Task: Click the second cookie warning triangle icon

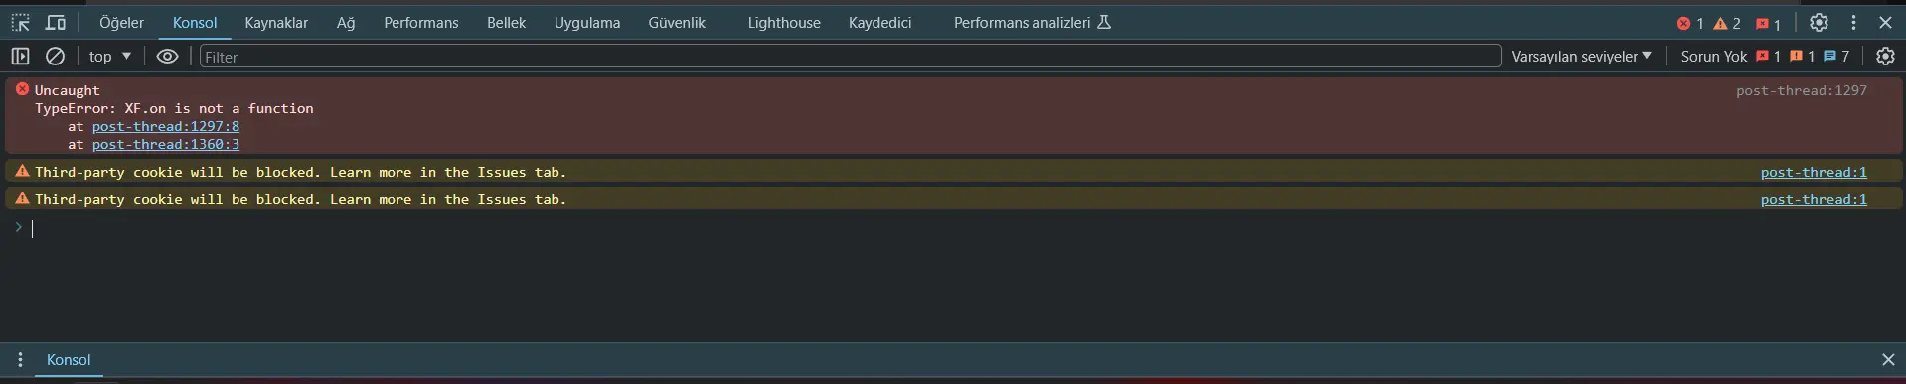Action: click(22, 198)
